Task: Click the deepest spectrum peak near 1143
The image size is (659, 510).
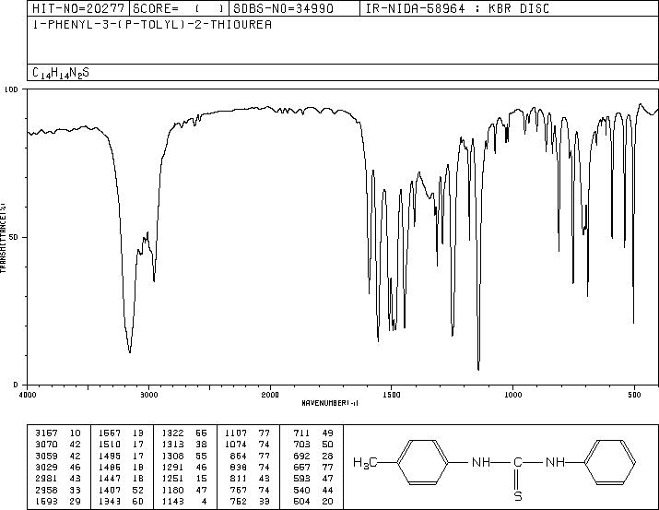Action: [x=477, y=369]
